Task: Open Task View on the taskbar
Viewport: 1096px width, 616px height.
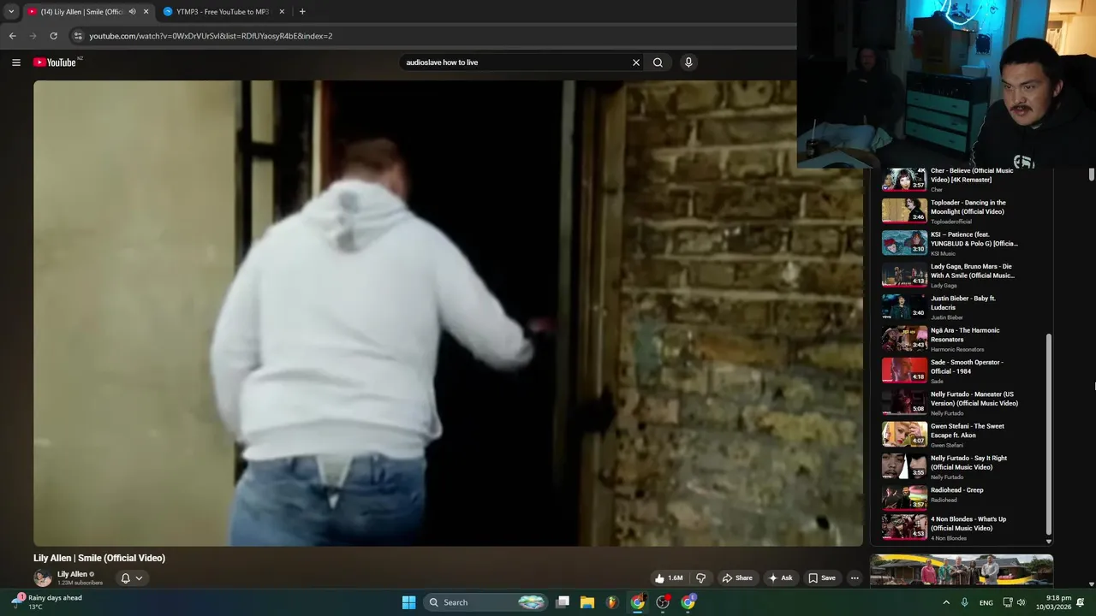Action: tap(563, 602)
